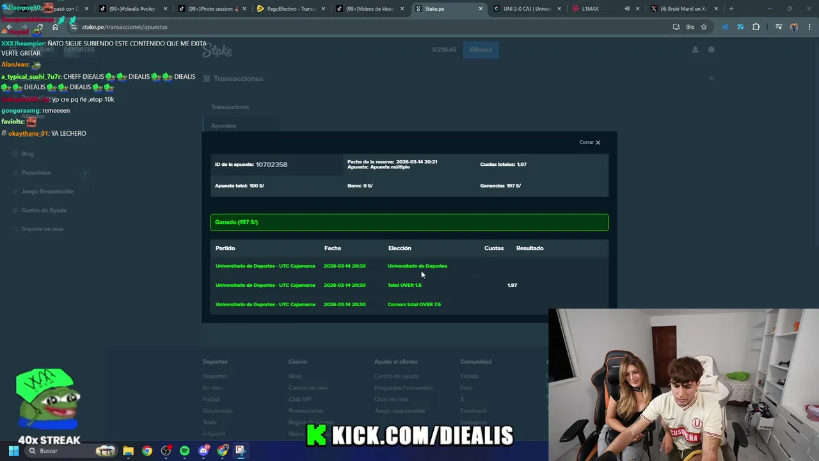The height and width of the screenshot is (461, 819).
Task: Click Cuotas totales: 1.97 in the summary
Action: (x=504, y=165)
